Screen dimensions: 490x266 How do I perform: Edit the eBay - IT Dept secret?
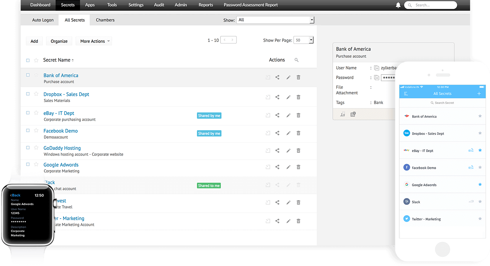click(288, 115)
